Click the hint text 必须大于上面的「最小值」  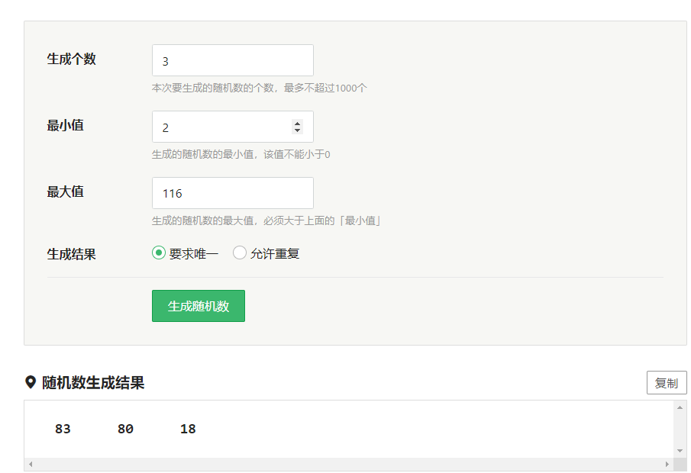pos(322,220)
